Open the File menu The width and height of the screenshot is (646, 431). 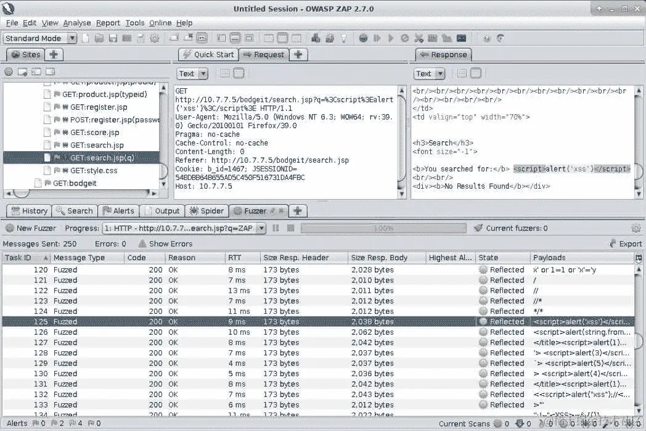12,23
